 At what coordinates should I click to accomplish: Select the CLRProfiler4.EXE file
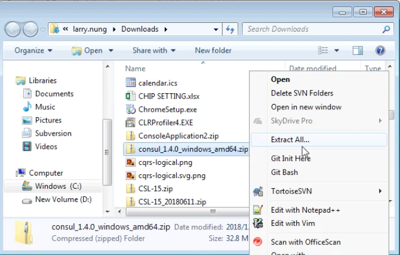coord(159,123)
